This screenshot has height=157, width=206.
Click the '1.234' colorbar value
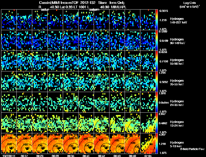click(162, 73)
